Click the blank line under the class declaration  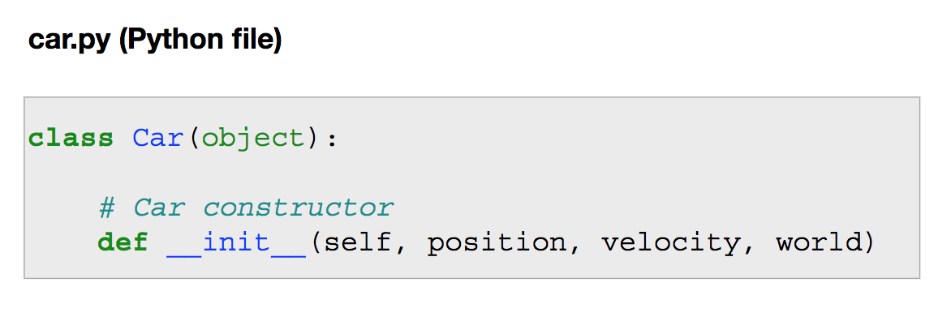point(472,173)
